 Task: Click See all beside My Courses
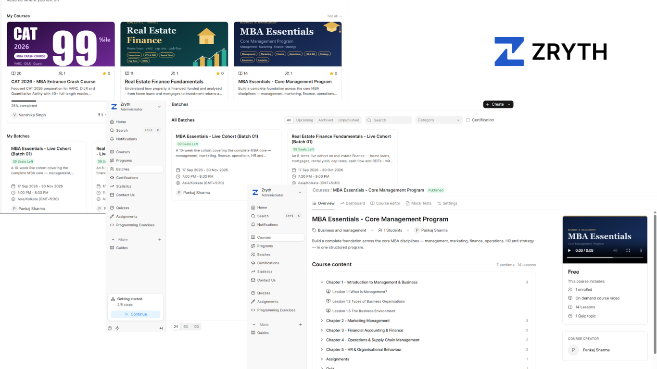(334, 16)
